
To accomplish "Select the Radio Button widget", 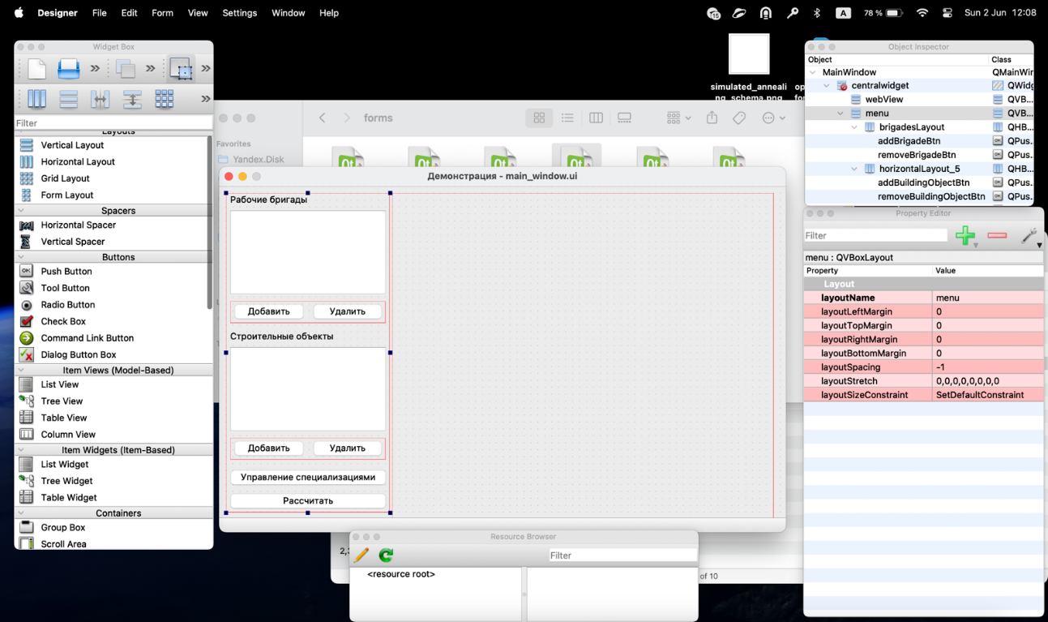I will (x=67, y=305).
